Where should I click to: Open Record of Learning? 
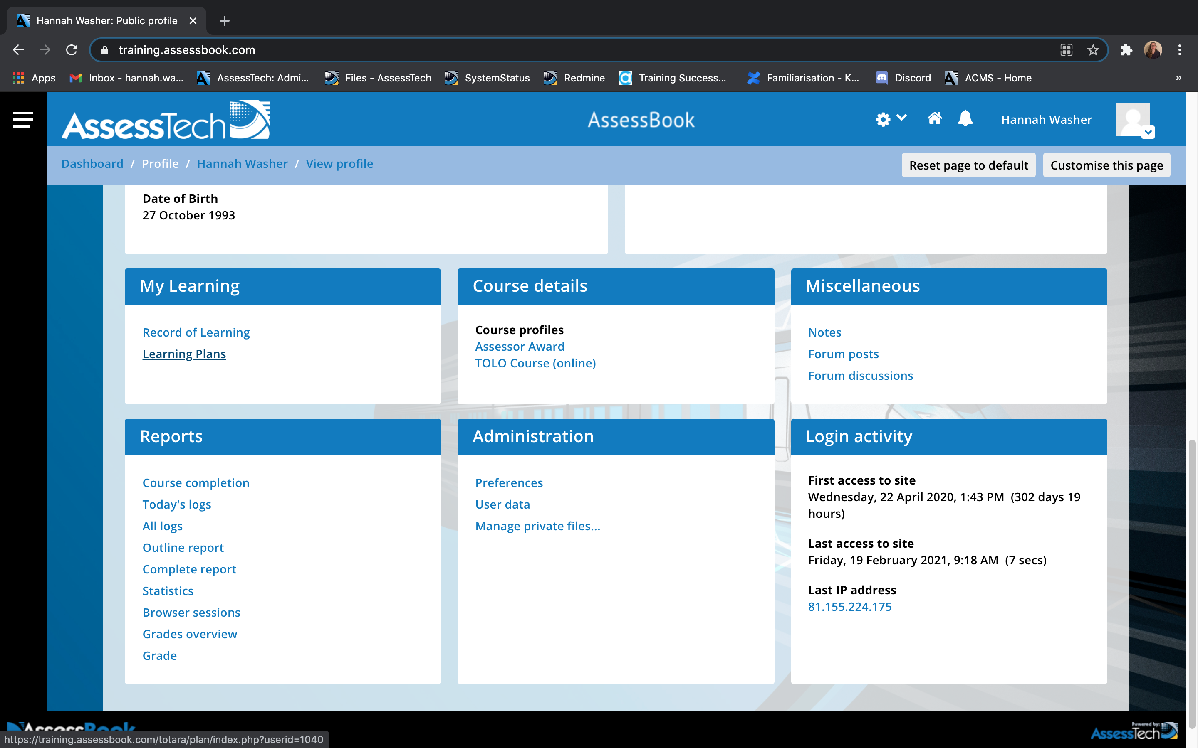point(196,332)
